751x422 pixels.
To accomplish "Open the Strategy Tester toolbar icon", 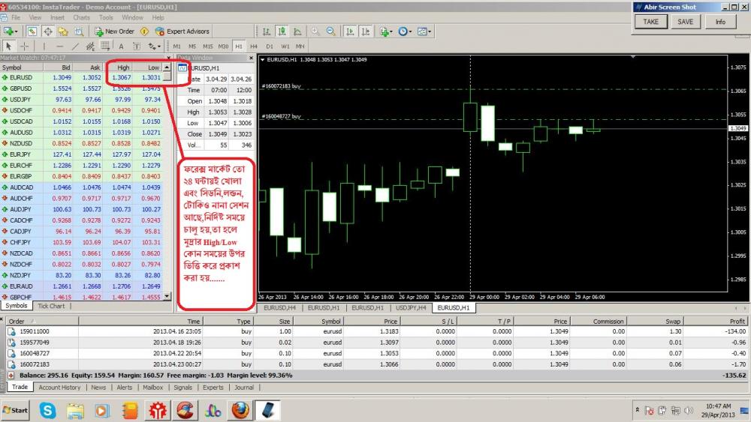I will 79,31.
